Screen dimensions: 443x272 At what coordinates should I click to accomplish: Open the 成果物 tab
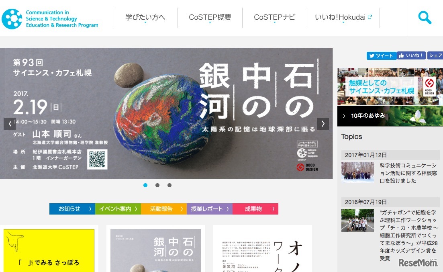click(255, 209)
